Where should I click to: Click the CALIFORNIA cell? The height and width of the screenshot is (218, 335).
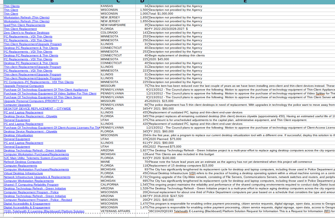[118, 185]
